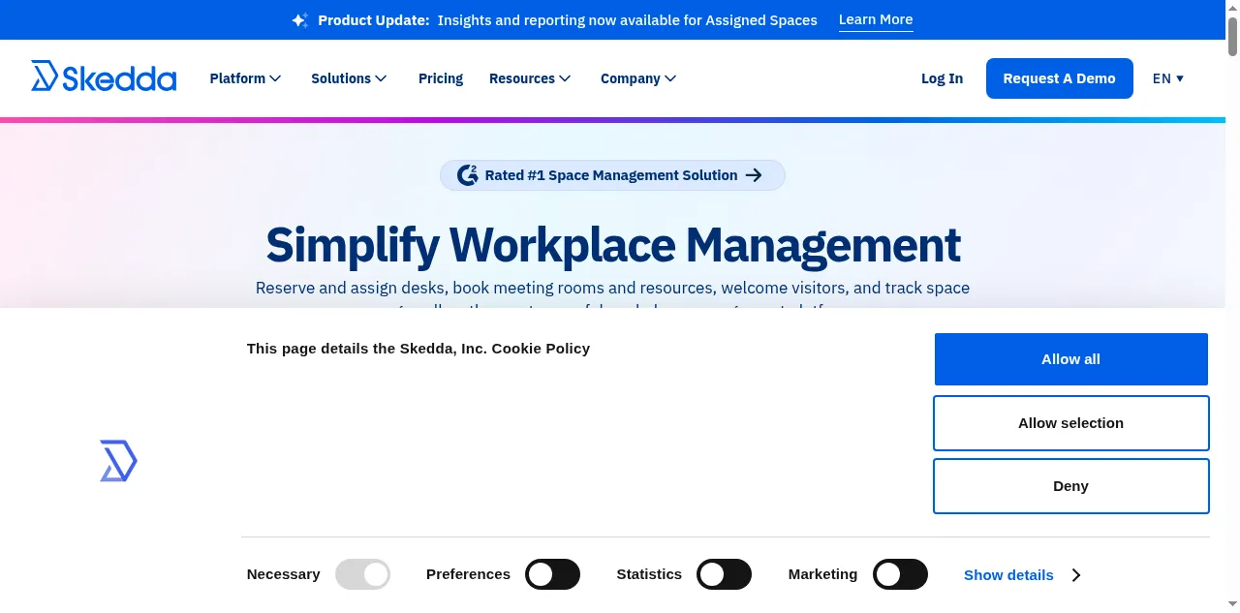The width and height of the screenshot is (1240, 613).
Task: Toggle the Necessary cookies switch
Action: click(362, 574)
